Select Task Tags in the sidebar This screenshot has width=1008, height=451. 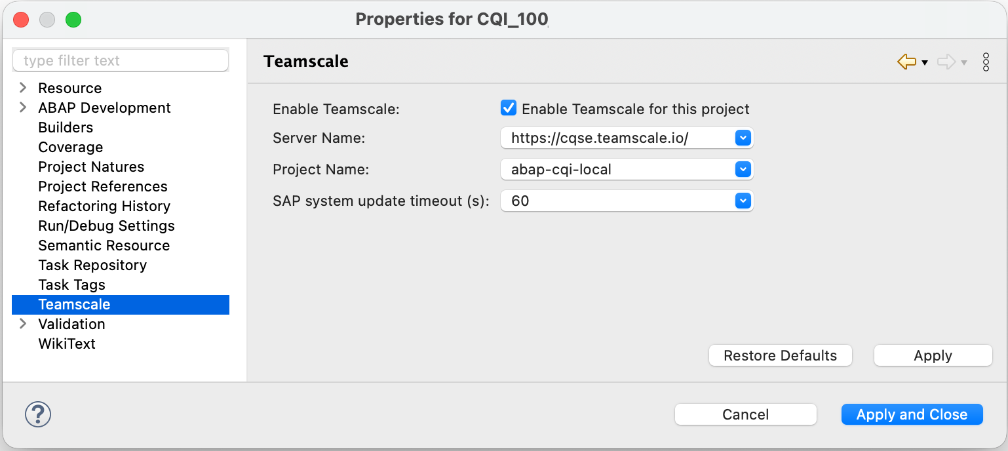pos(71,284)
